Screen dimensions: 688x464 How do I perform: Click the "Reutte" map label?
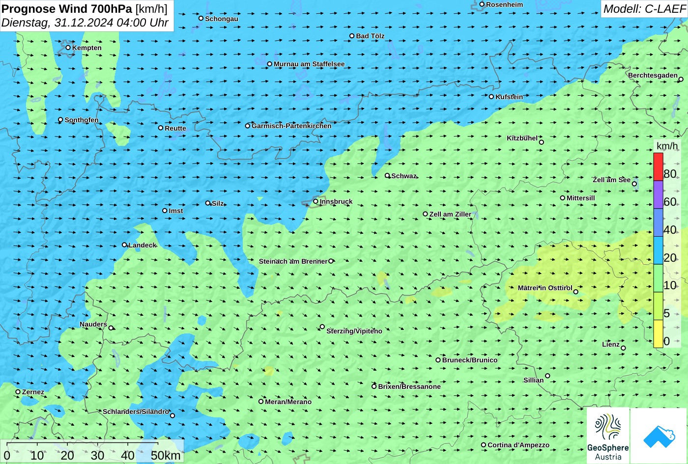click(x=175, y=128)
